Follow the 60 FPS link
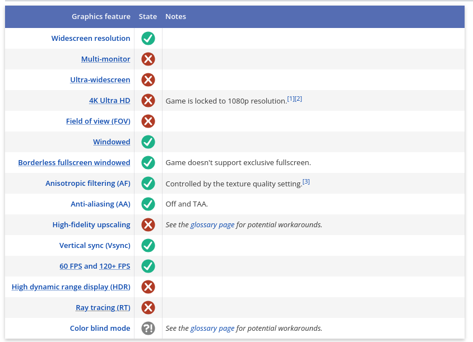 [x=71, y=266]
